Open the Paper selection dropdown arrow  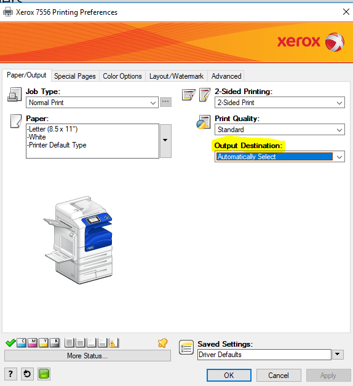click(x=165, y=141)
